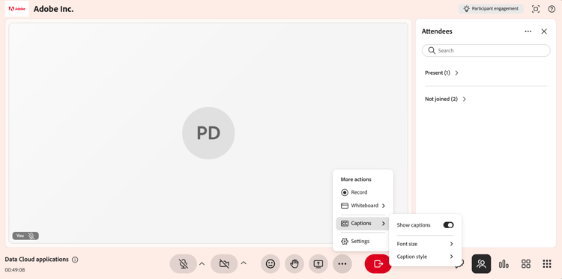
Task: Open the Caption style submenu
Action: tap(425, 257)
